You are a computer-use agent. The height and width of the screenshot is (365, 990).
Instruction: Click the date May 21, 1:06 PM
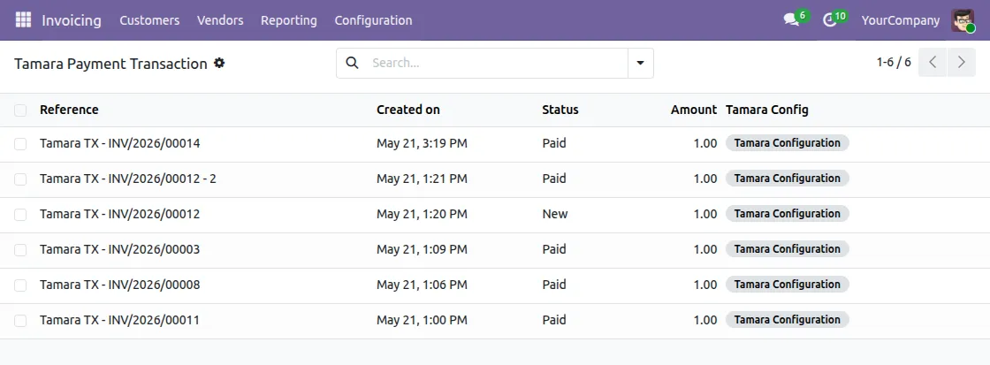pos(422,285)
